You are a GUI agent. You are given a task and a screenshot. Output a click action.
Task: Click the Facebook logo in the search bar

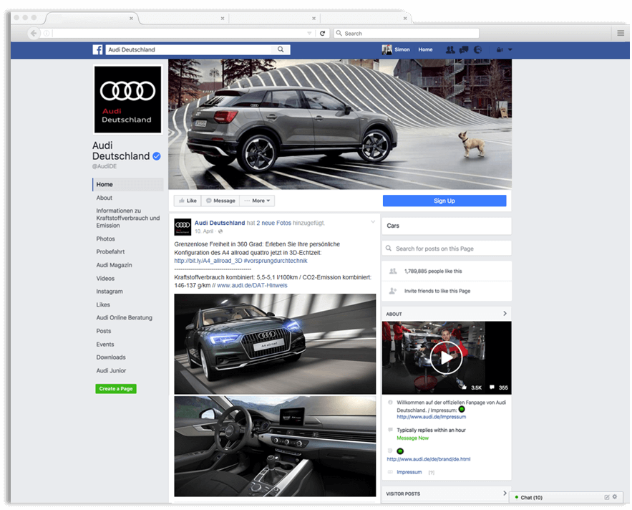tap(97, 49)
